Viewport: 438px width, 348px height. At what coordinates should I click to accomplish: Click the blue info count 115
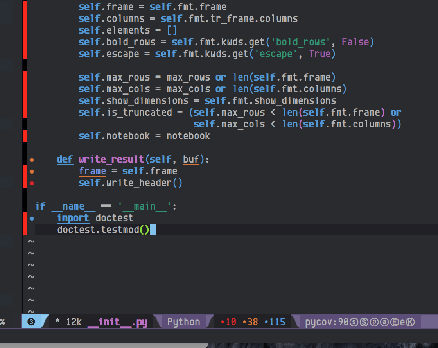pyautogui.click(x=275, y=322)
